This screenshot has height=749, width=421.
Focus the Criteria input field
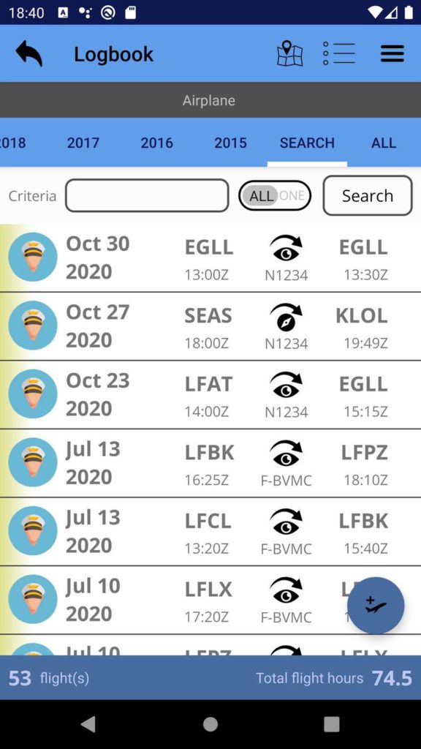147,195
